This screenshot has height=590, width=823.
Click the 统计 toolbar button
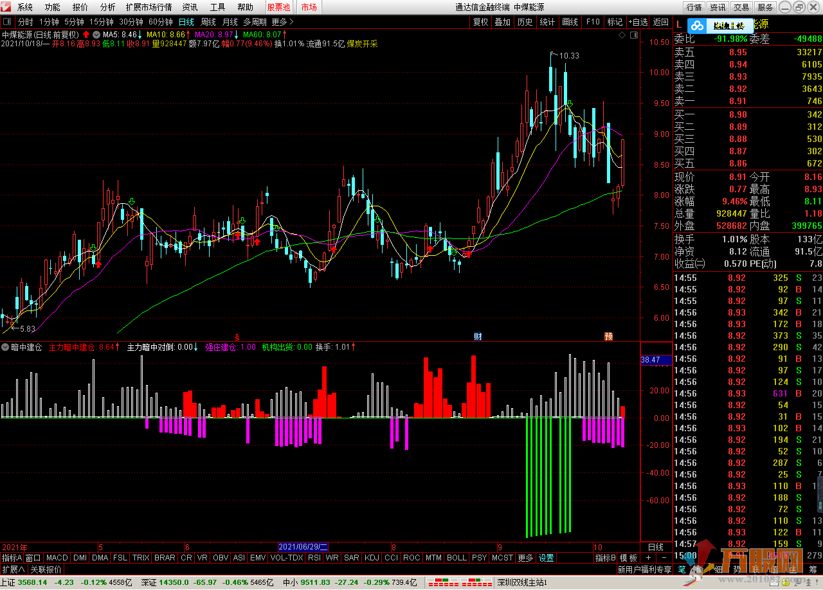point(547,22)
